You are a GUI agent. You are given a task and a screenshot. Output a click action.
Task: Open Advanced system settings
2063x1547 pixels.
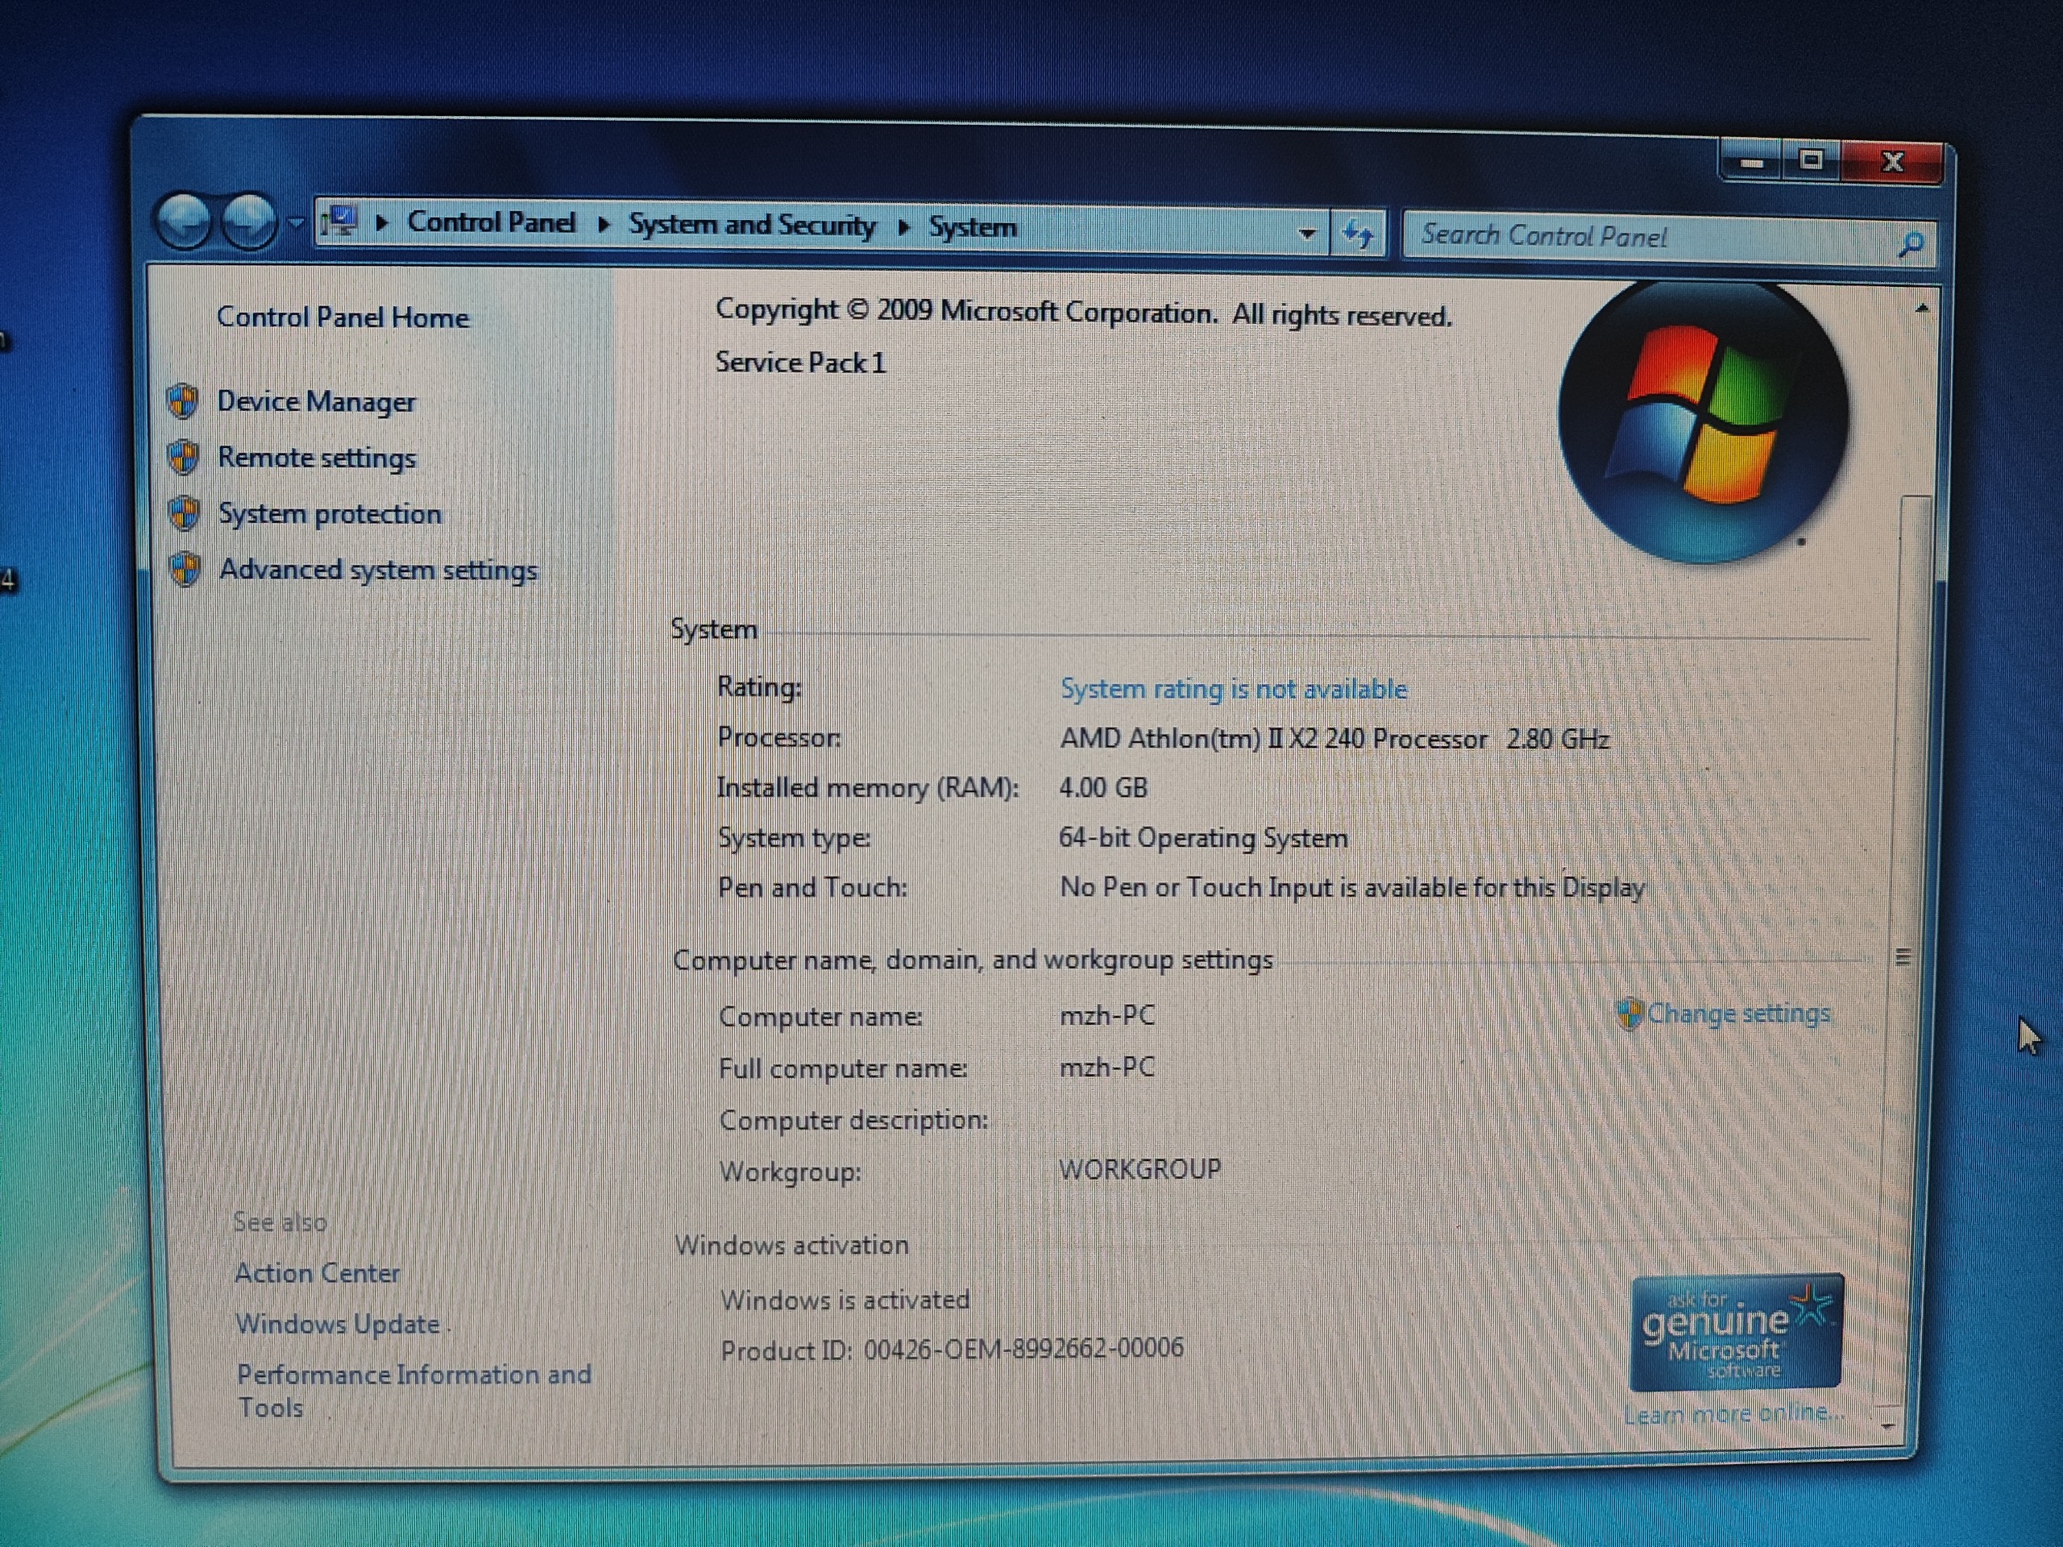pyautogui.click(x=378, y=570)
